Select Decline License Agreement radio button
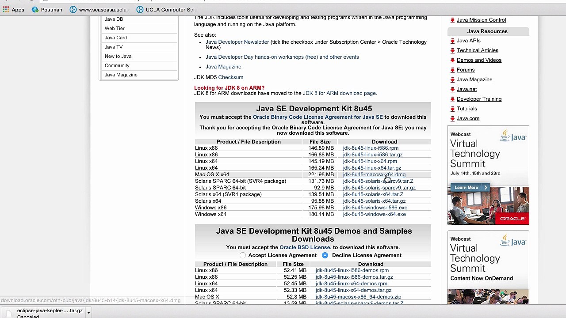This screenshot has height=318, width=566. [325, 255]
